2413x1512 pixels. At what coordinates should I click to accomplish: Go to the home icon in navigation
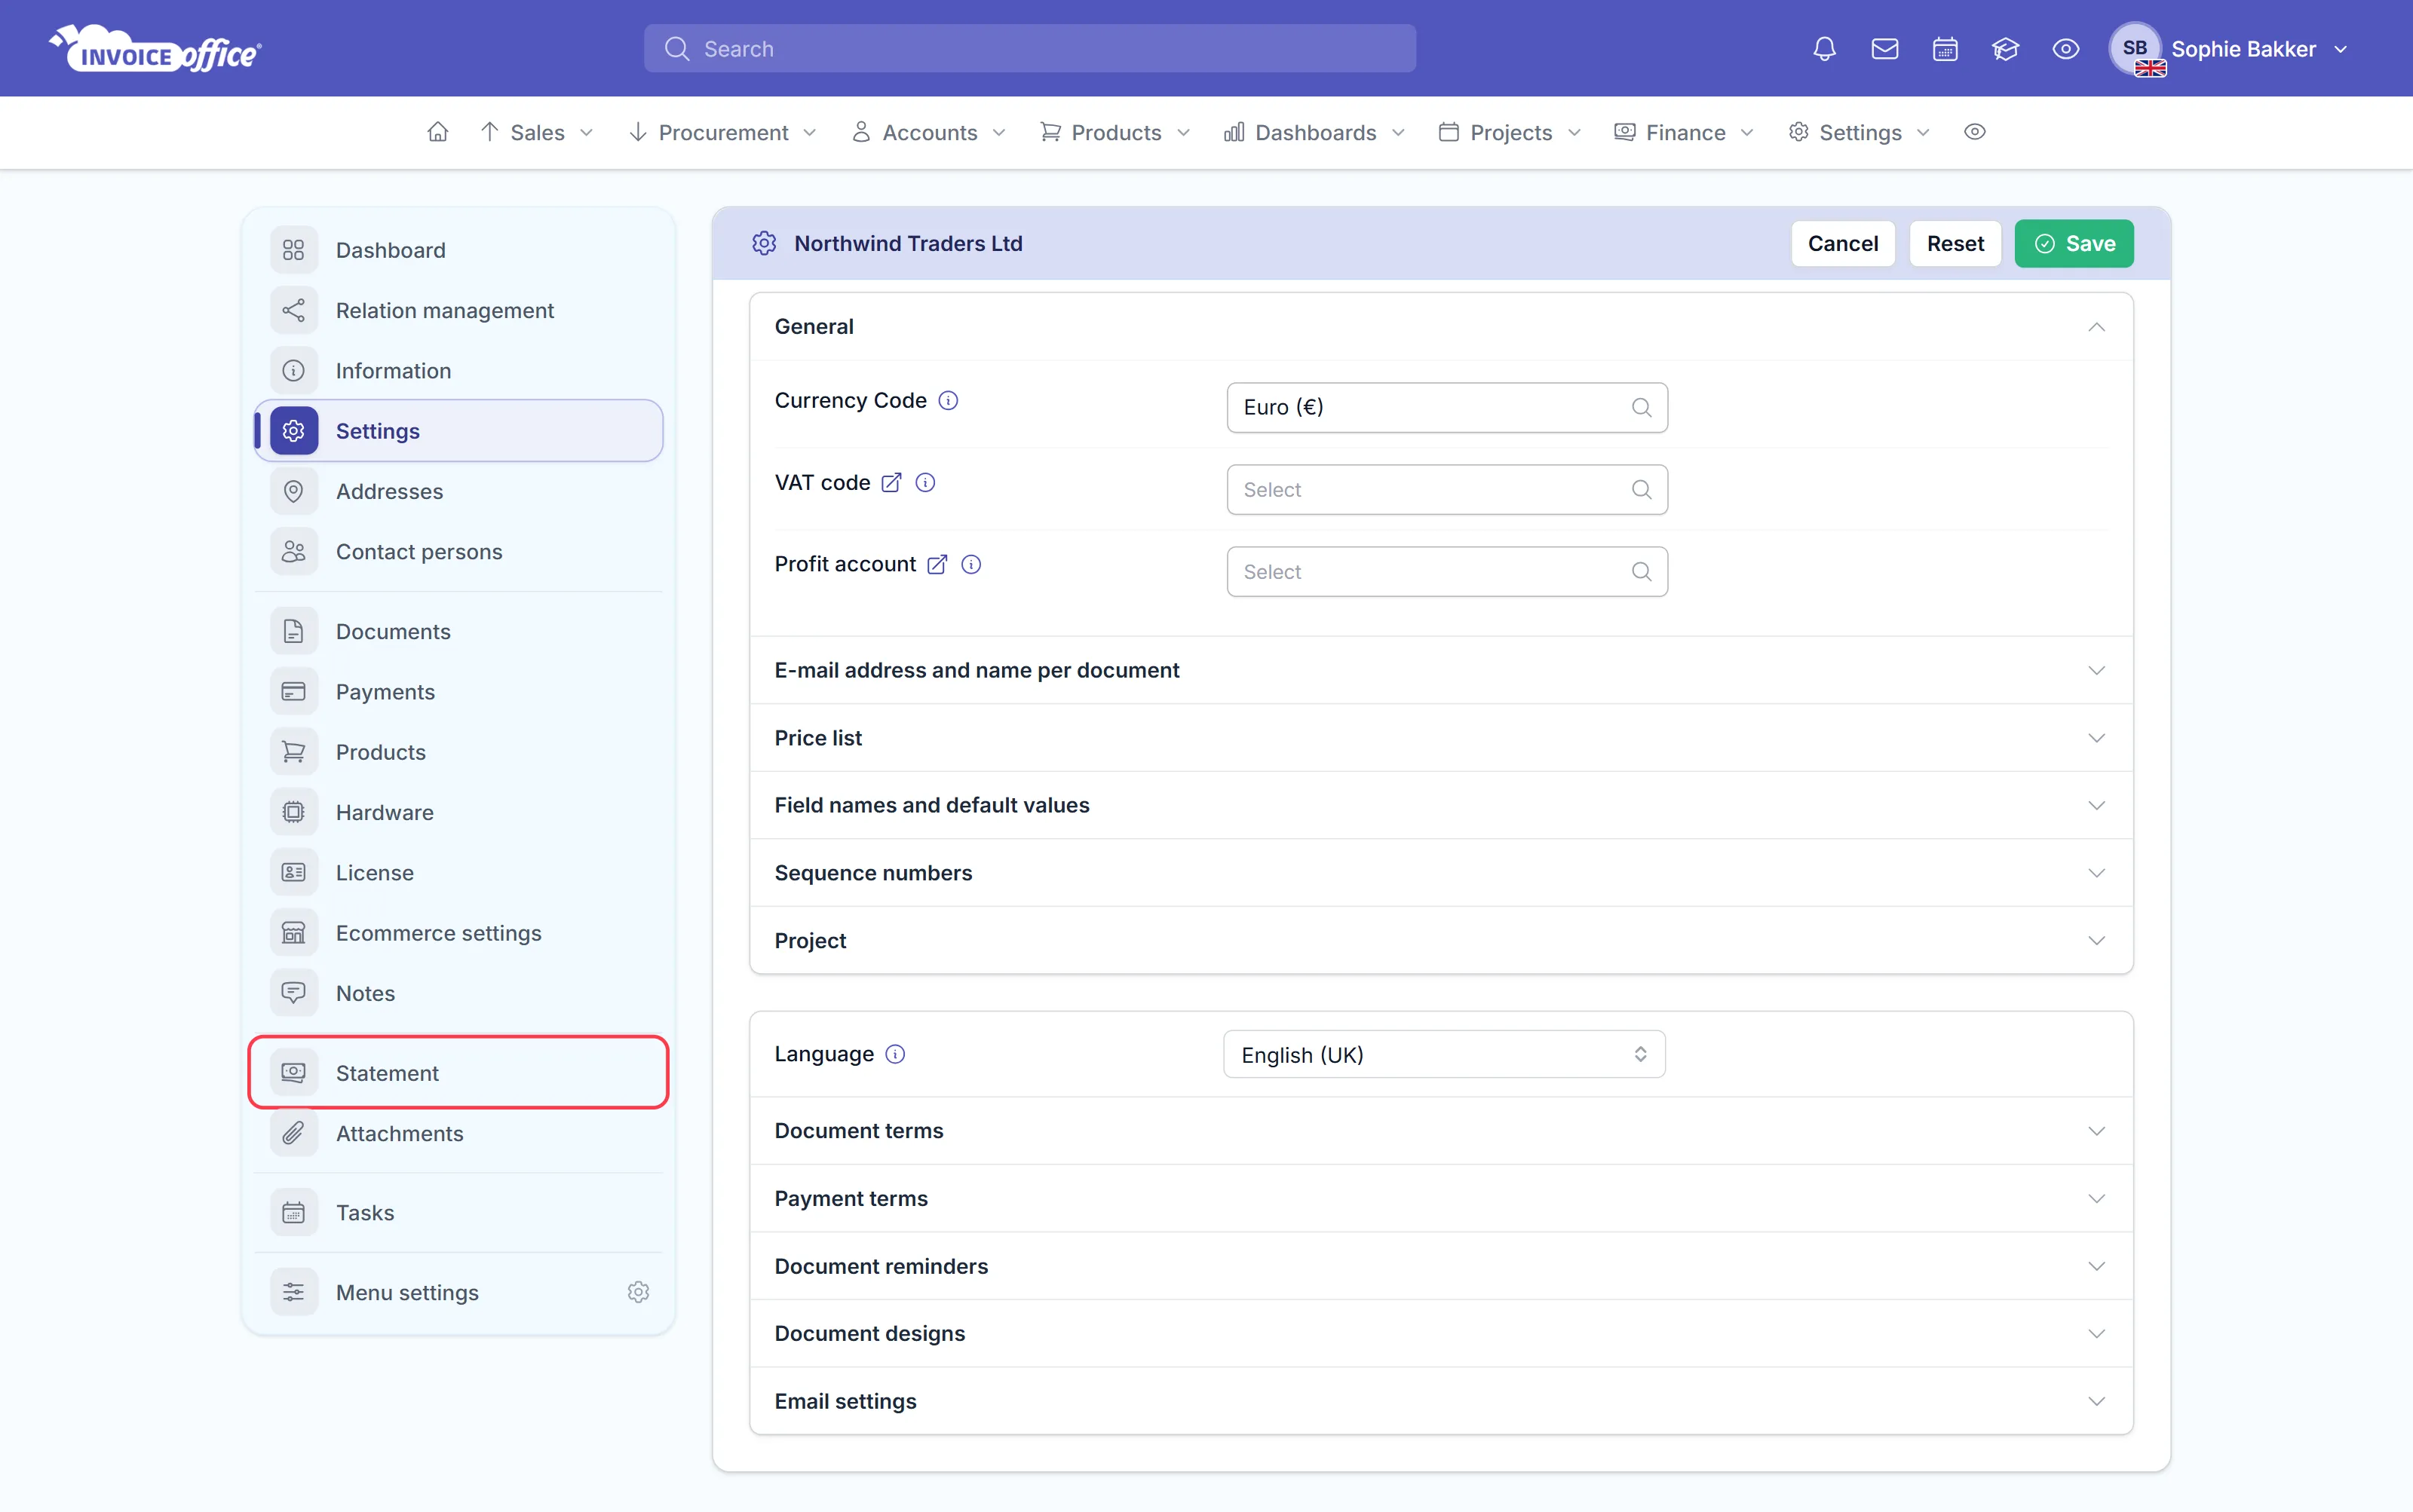click(437, 132)
